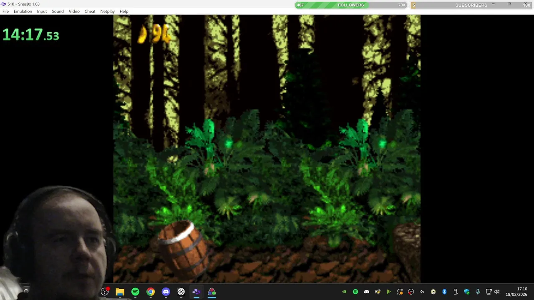The width and height of the screenshot is (534, 300).
Task: Click the sync update tray icon
Action: (400, 292)
